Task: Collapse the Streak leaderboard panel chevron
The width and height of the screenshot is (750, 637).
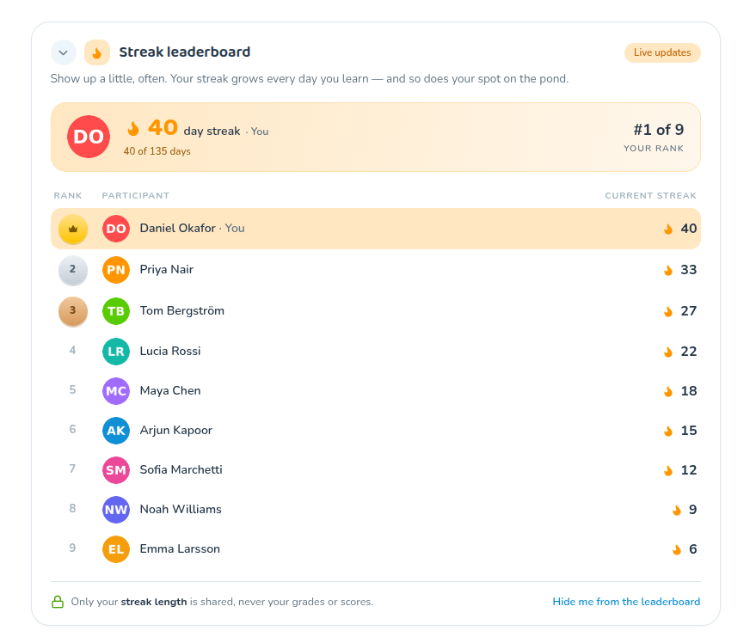Action: [63, 52]
